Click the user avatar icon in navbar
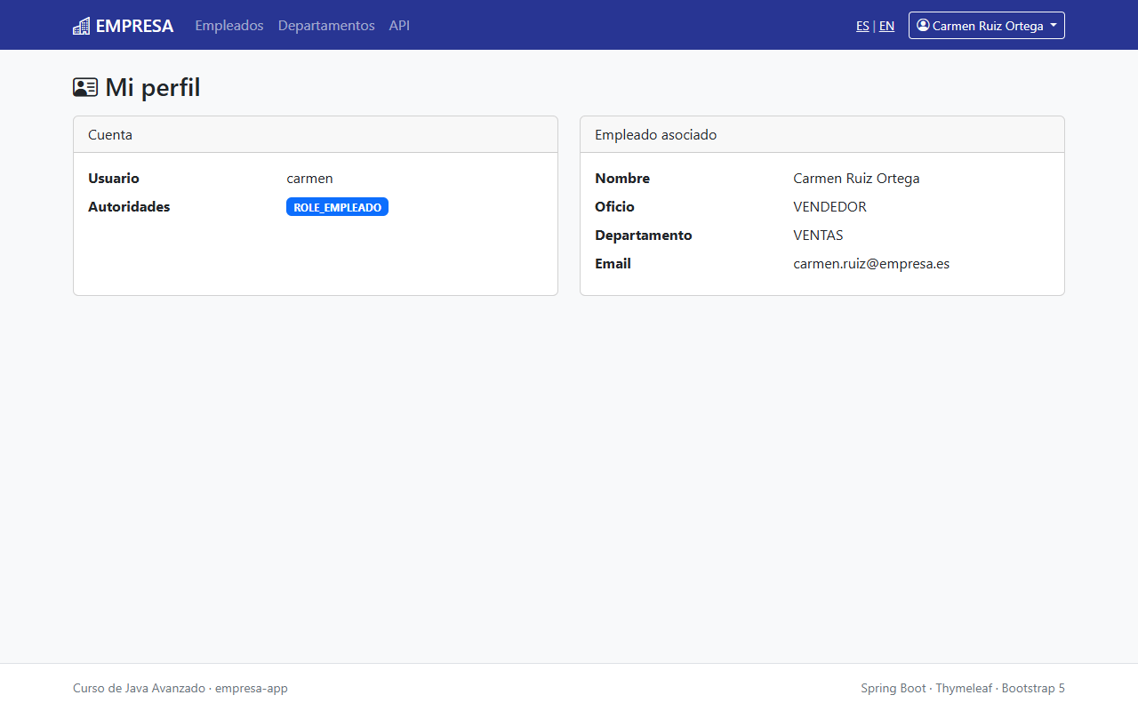 point(923,25)
